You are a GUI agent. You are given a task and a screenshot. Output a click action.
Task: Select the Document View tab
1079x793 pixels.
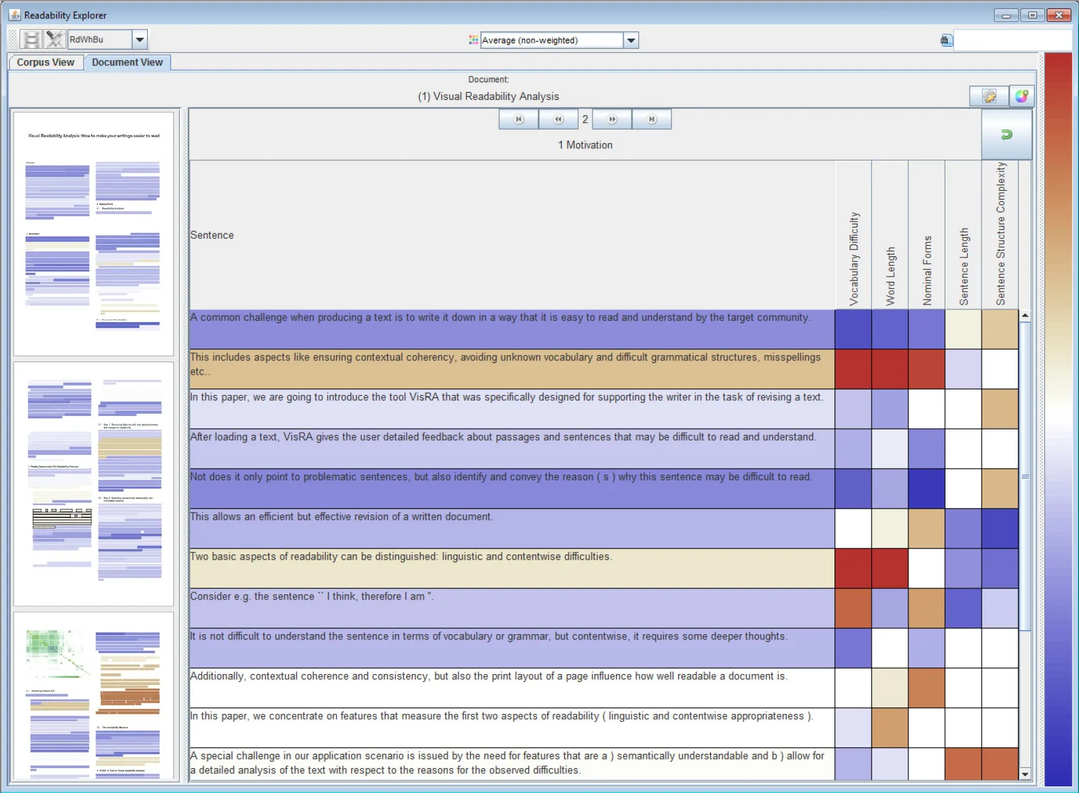click(128, 63)
